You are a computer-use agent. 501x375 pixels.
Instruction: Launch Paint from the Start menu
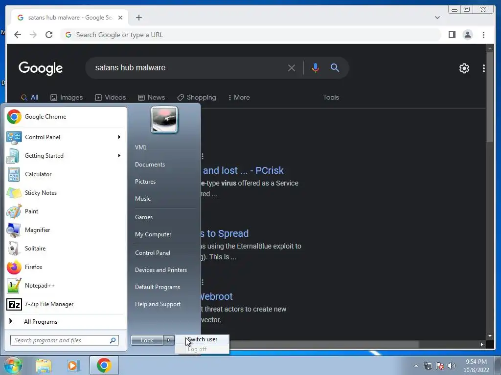[66, 211]
